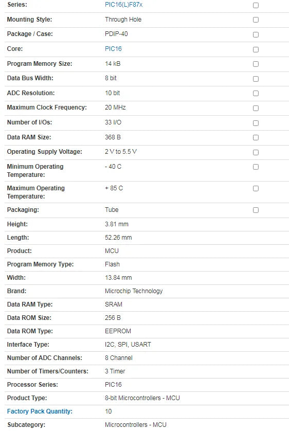Click the 13.84 mm width value

pyautogui.click(x=118, y=278)
